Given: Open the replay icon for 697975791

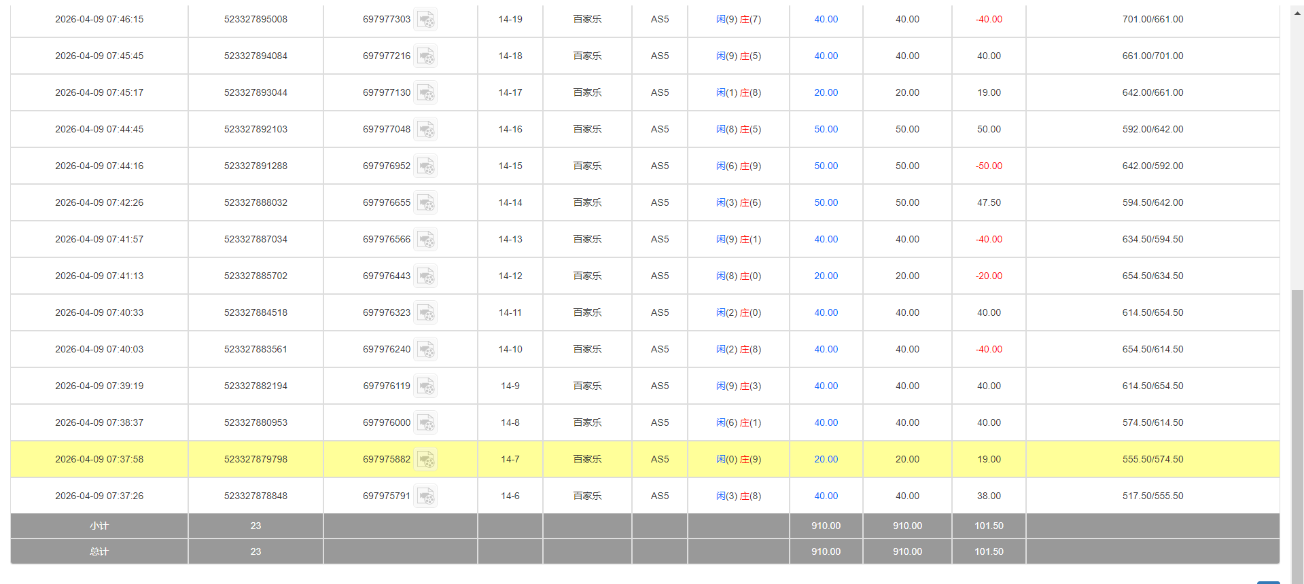Looking at the screenshot, I should [x=425, y=496].
